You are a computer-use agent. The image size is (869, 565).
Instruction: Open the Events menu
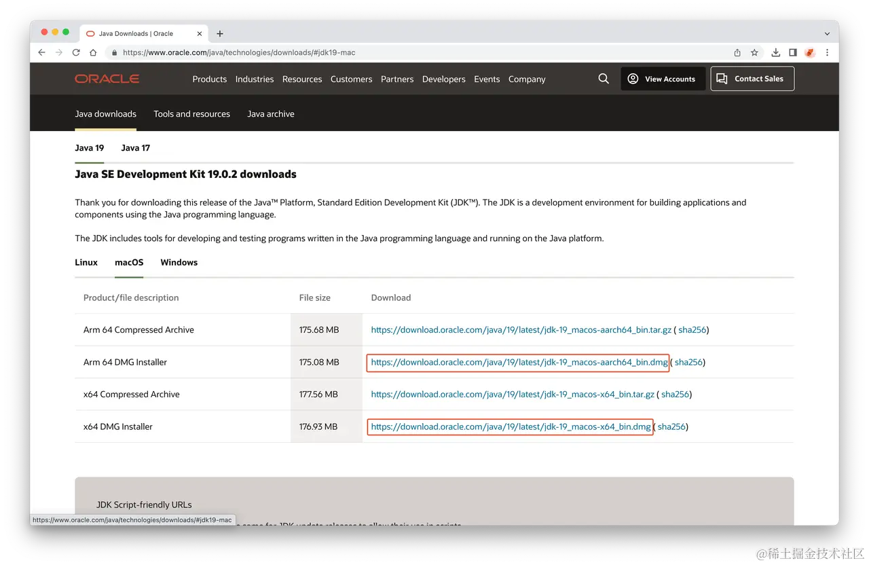[x=487, y=79]
